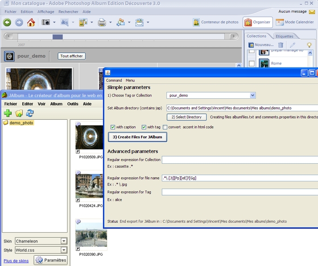Enable convert accent in html code checkbox

click(x=165, y=127)
